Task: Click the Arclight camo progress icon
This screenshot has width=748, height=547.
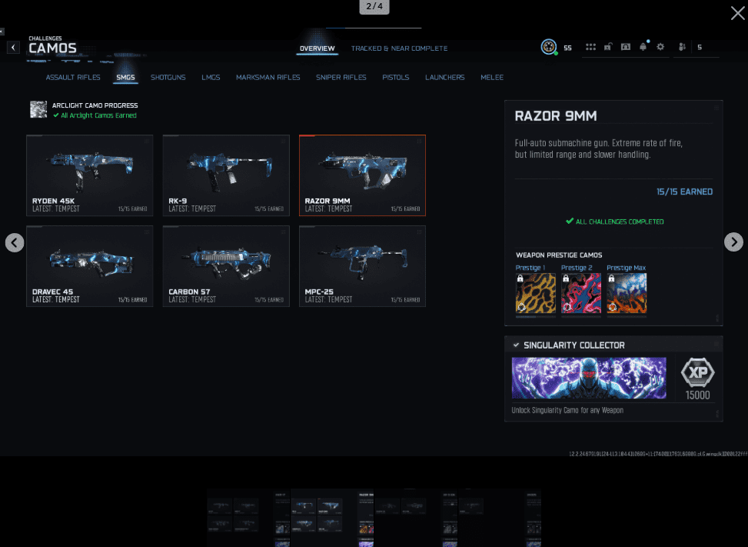Action: [38, 109]
